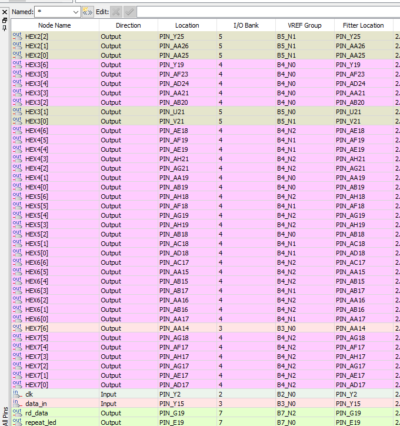
Task: Click the output pin icon for HEX7[3]
Action: (18, 357)
